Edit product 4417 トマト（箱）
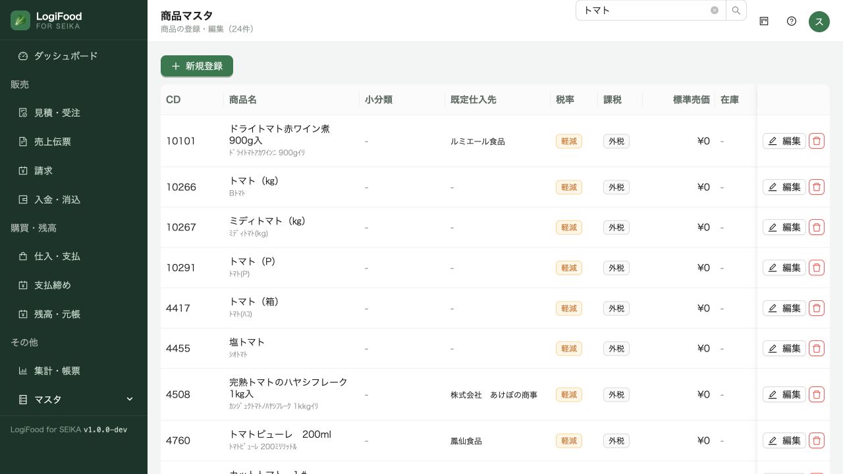The width and height of the screenshot is (843, 474). (x=784, y=308)
